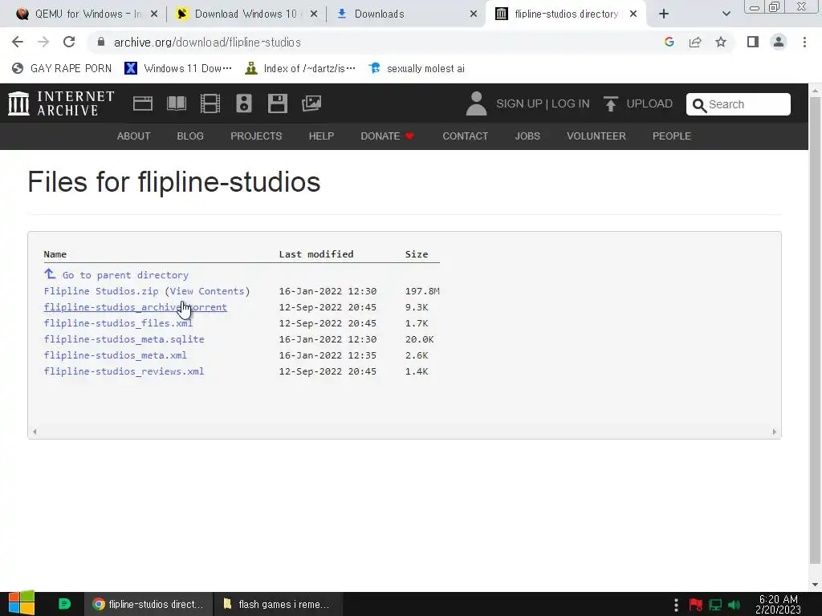Click the Google icon in address bar
Screen dimensions: 822x616
(x=669, y=42)
